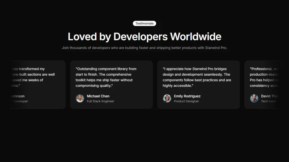
Task: Click the "Developer" role under Johnson
Action: point(20,101)
